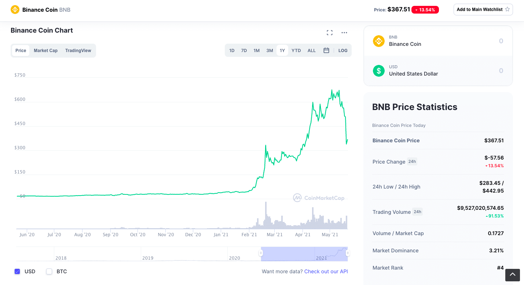Click the Market Rank #4 value

coord(500,268)
